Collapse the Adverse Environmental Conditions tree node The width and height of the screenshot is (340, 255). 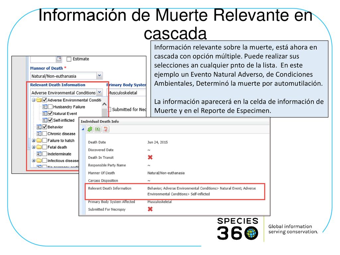(34, 100)
